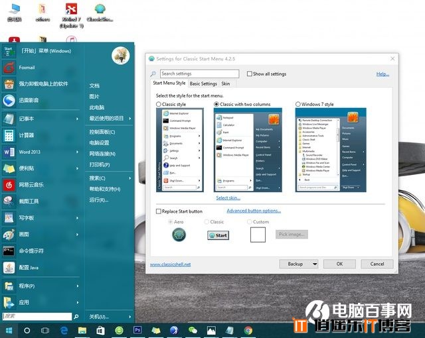
Task: Select the Aero button style radio
Action: [x=171, y=222]
